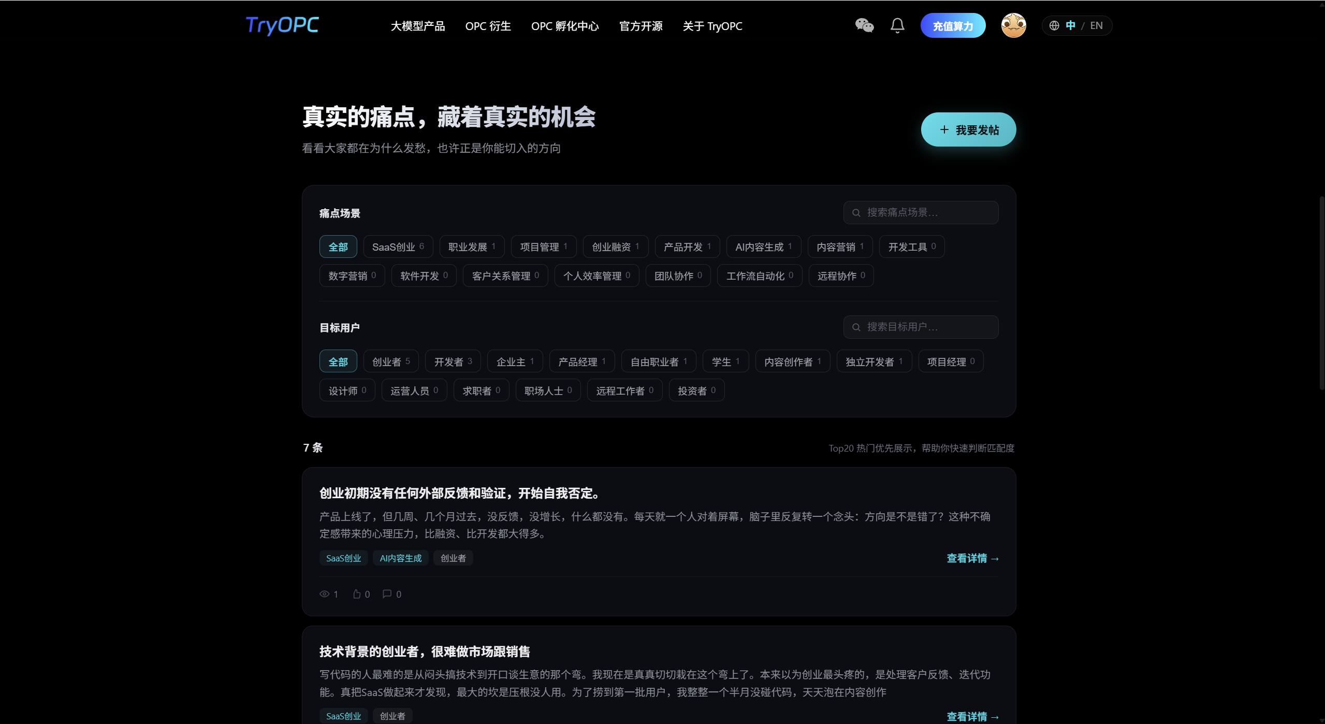Click views eye icon on first post
The width and height of the screenshot is (1325, 724).
pyautogui.click(x=325, y=594)
